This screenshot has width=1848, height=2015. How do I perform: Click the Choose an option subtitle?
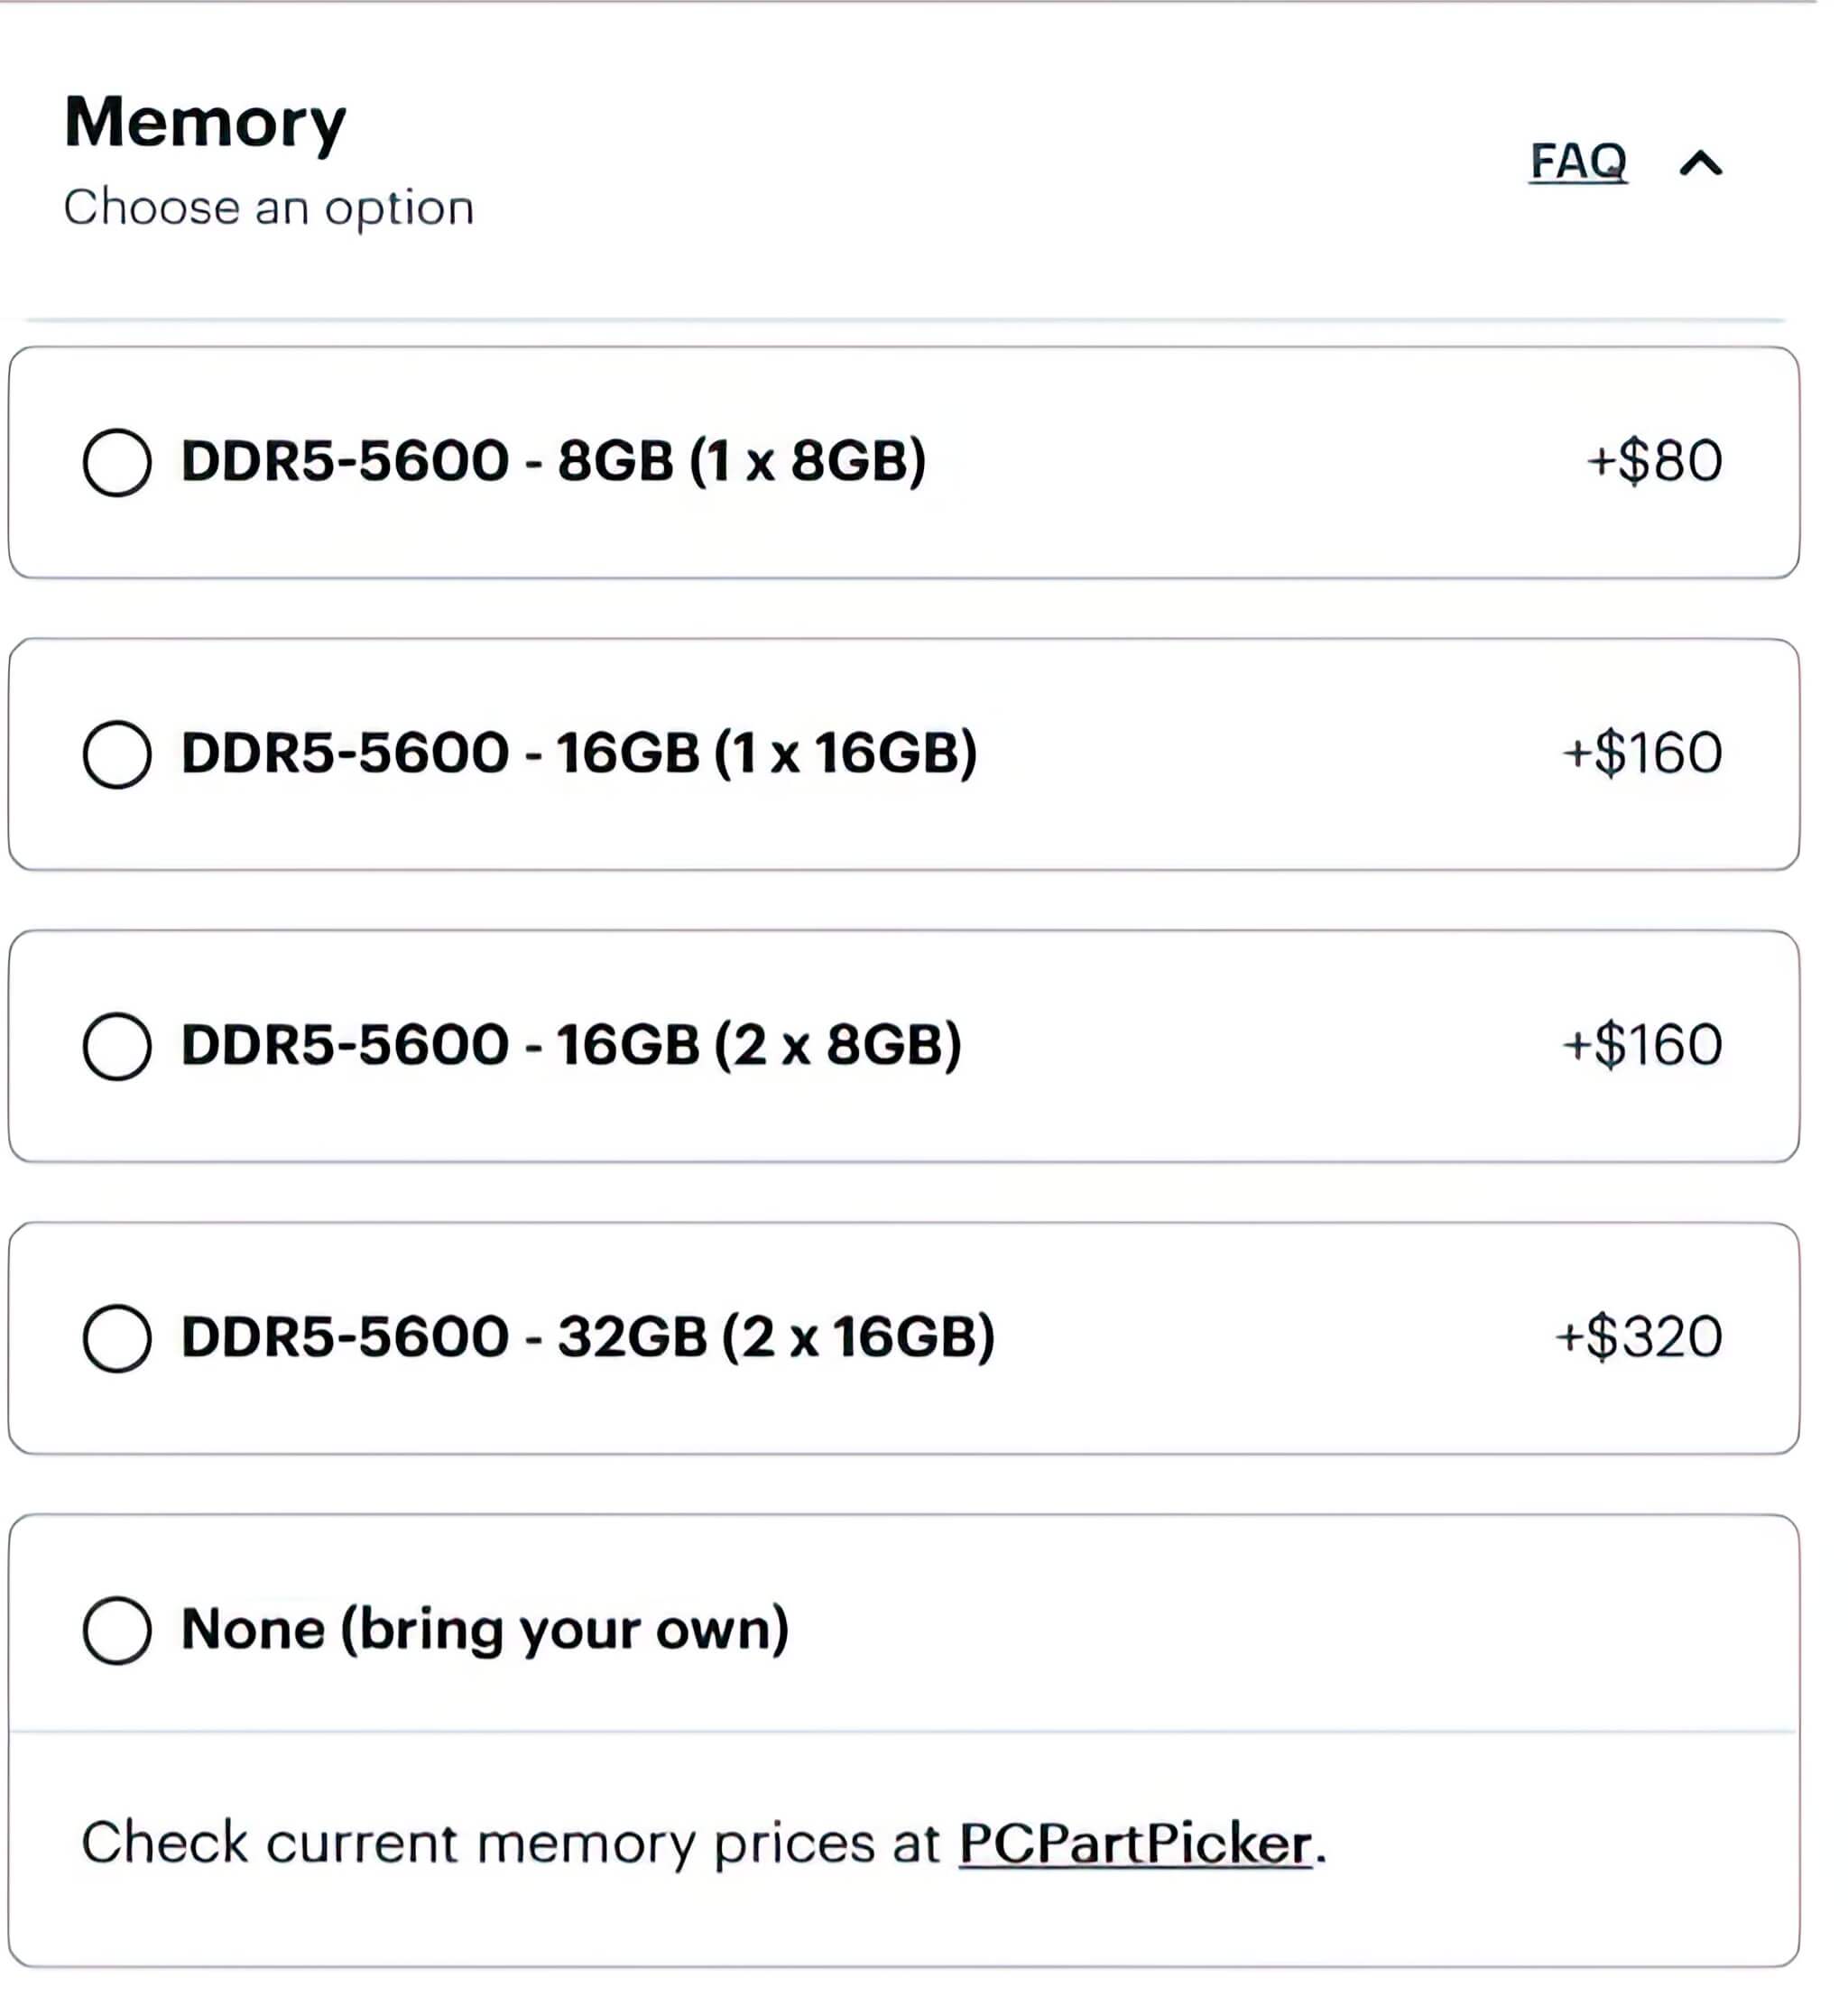[x=268, y=208]
